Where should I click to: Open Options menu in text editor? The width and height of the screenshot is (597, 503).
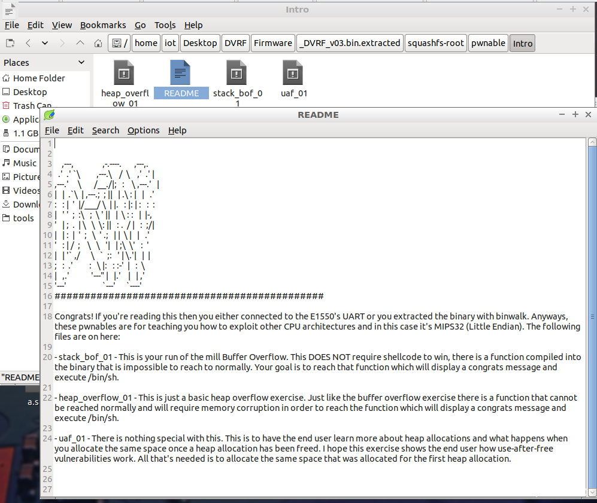tap(144, 130)
